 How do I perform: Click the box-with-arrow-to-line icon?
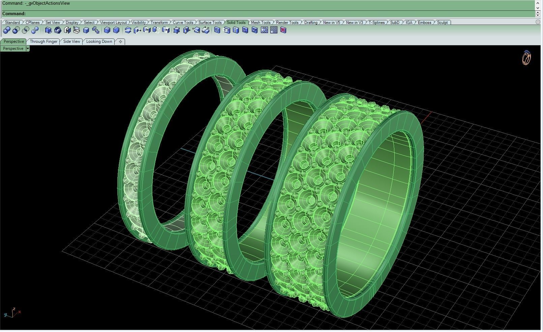click(x=166, y=30)
